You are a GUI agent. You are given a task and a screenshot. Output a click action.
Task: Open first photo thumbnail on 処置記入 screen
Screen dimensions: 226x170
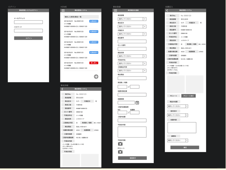176,84
